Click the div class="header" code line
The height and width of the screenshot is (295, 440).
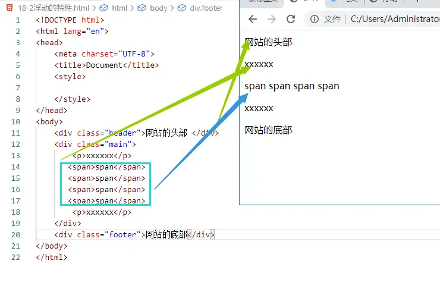point(136,133)
